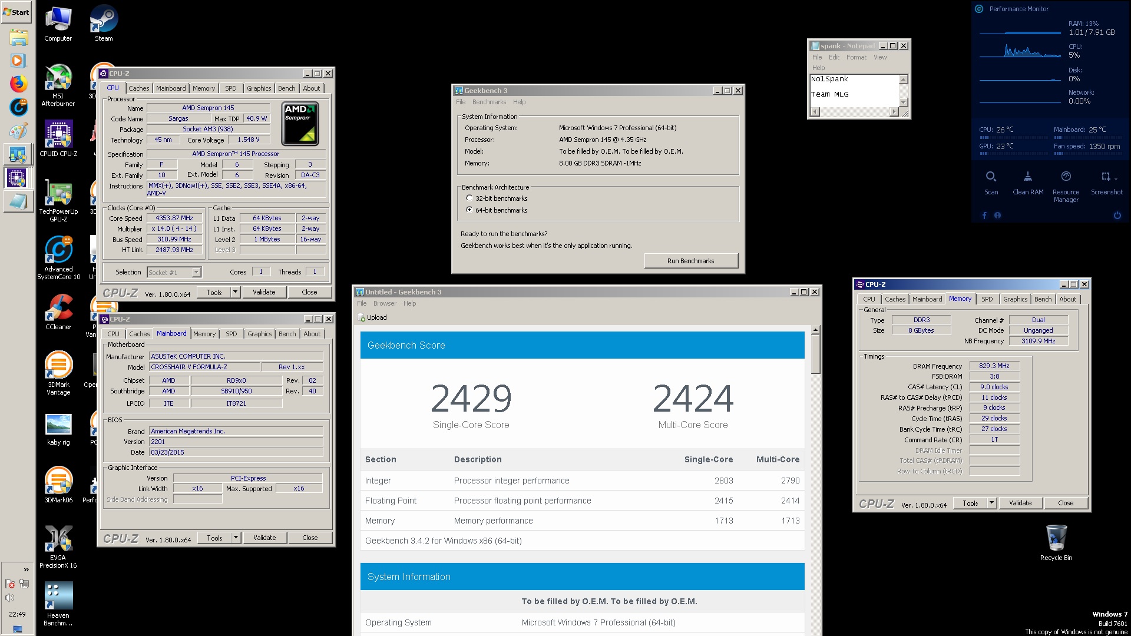Open the Recycle Bin

tap(1056, 542)
